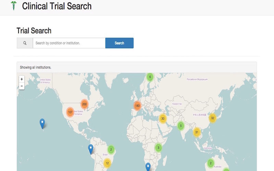274x171 pixels.
Task: Zoom in the map with plus button
Action: pos(22,79)
